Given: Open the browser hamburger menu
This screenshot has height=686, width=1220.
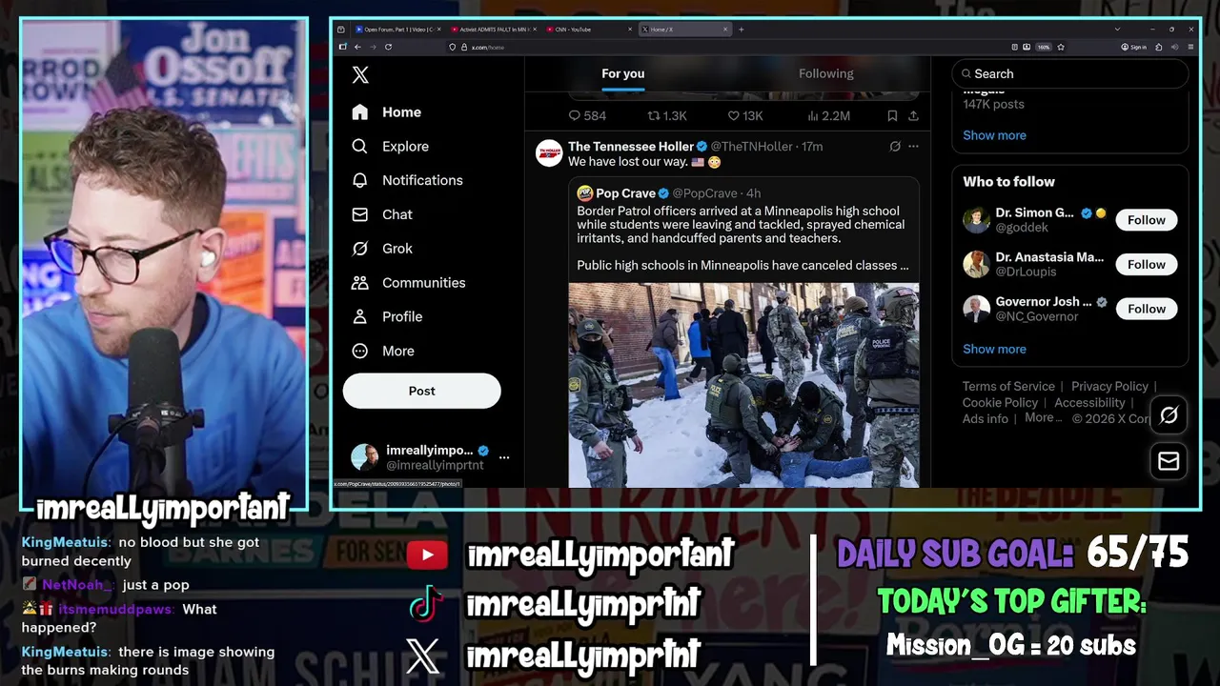Looking at the screenshot, I should point(1190,47).
